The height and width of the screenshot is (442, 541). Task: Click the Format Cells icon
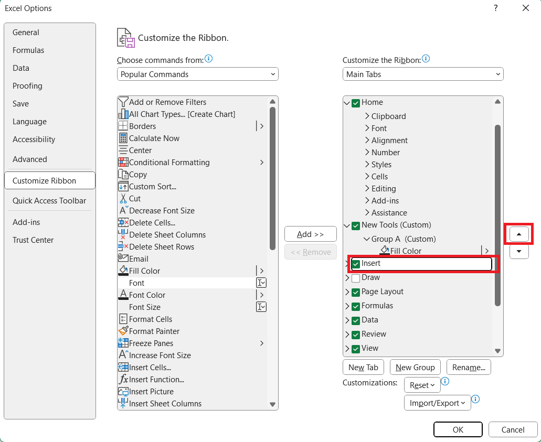[123, 319]
